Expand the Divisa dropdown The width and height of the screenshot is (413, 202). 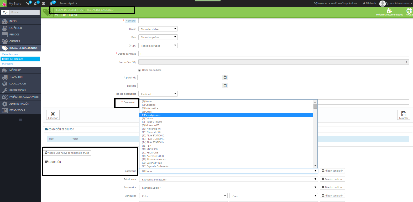[158, 29]
